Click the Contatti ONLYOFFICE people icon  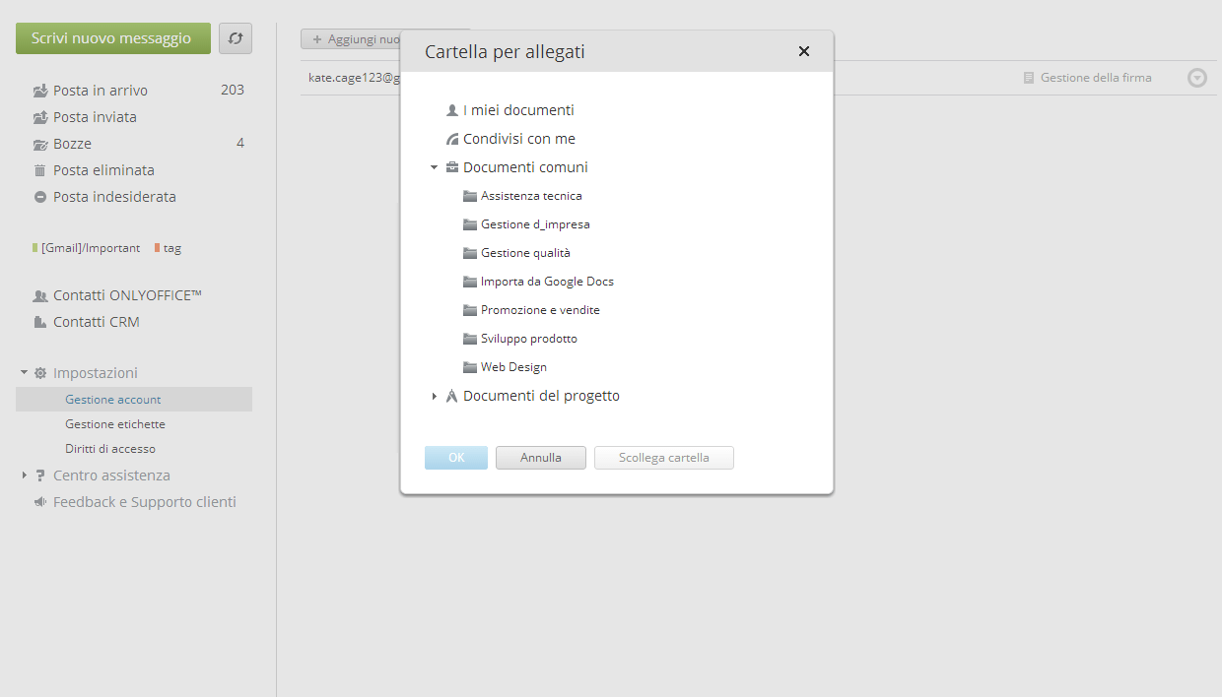coord(40,295)
